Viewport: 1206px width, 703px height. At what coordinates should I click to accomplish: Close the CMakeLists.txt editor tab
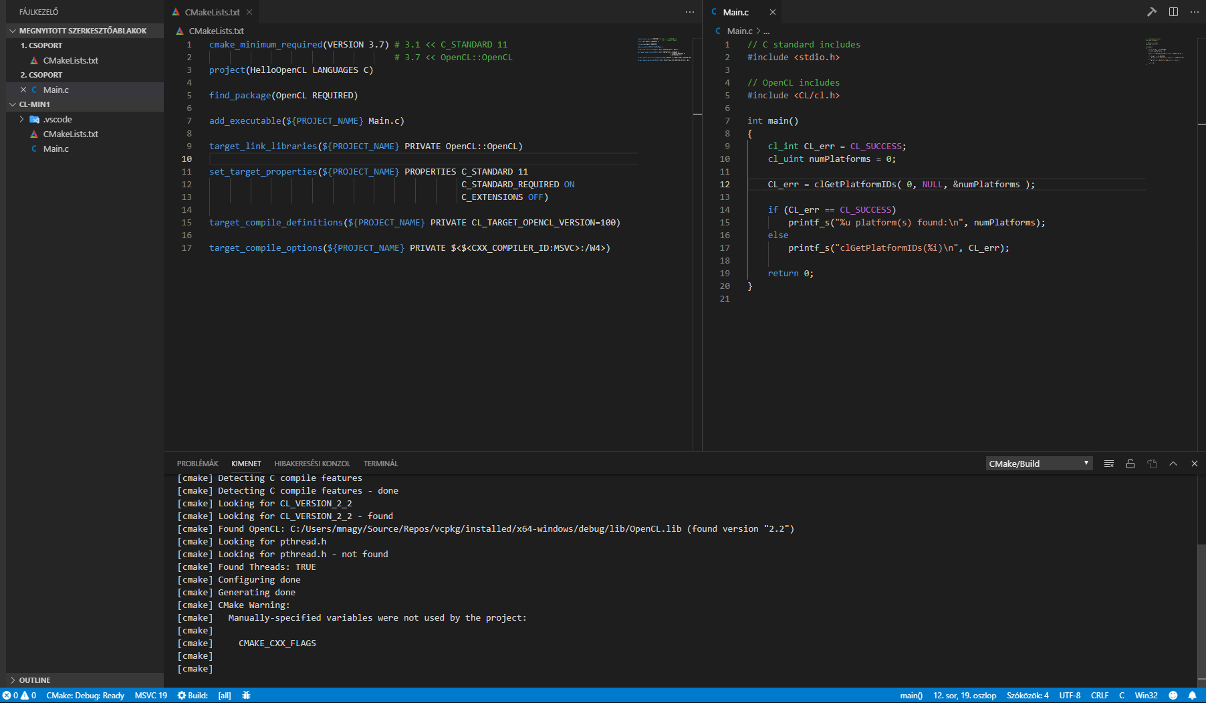tap(249, 12)
